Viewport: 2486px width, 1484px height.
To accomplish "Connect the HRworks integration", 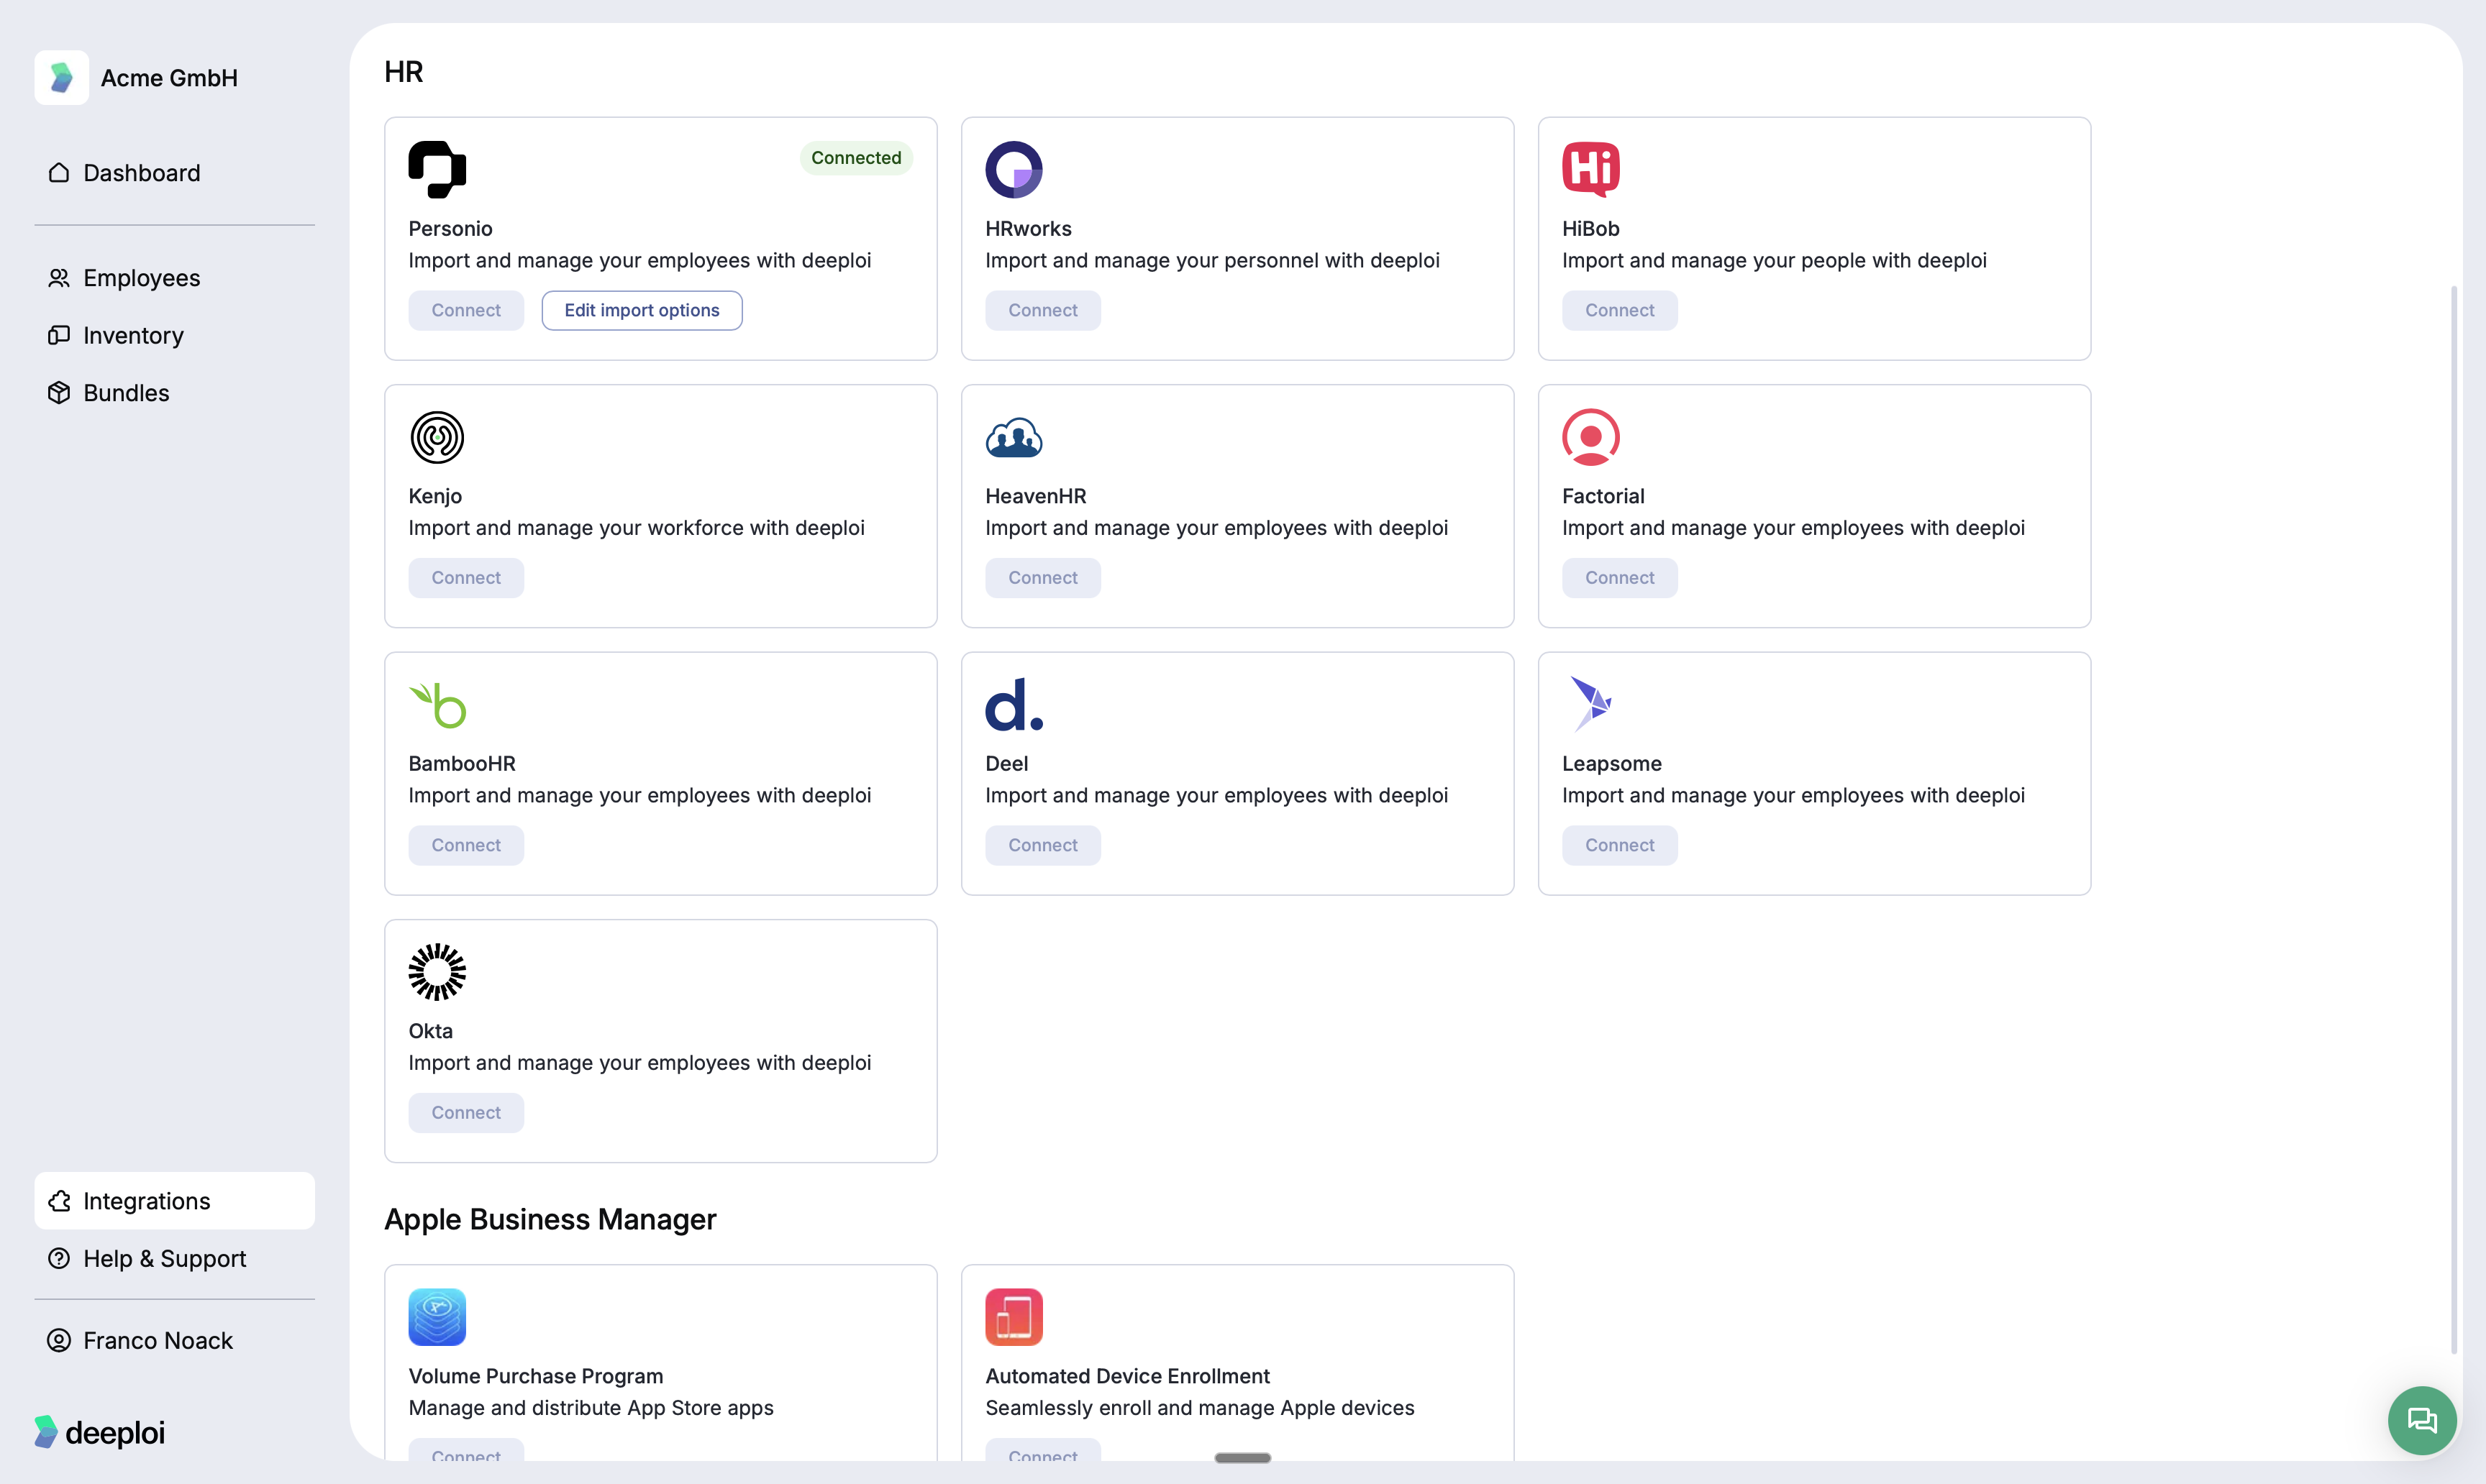I will (x=1042, y=310).
